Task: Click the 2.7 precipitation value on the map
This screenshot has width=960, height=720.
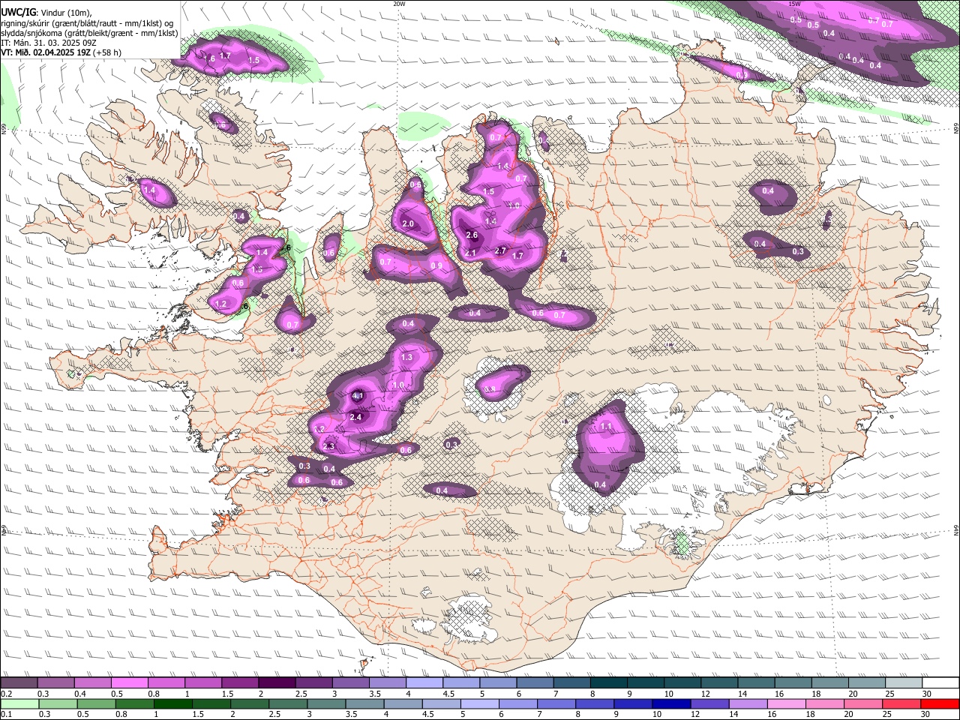Action: point(501,250)
